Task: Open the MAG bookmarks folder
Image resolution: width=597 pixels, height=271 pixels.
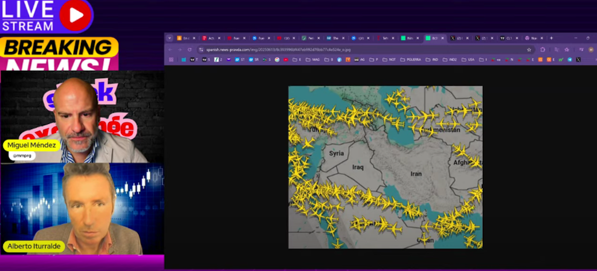Action: [x=313, y=60]
